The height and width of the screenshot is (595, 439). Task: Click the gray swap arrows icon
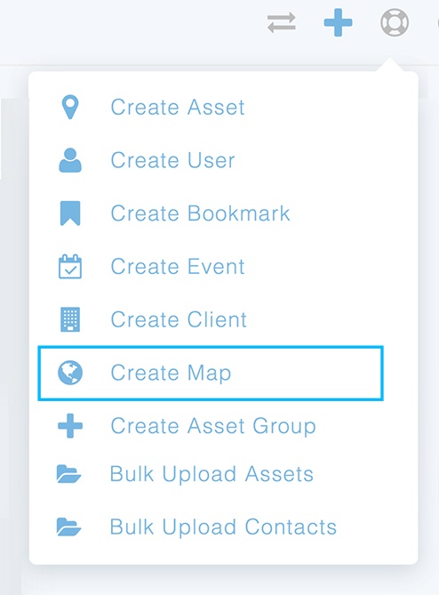pos(282,23)
